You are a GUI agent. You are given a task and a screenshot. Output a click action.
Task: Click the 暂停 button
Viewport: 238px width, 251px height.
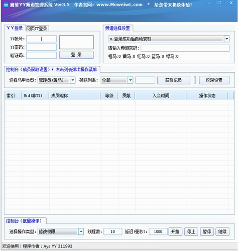207,231
